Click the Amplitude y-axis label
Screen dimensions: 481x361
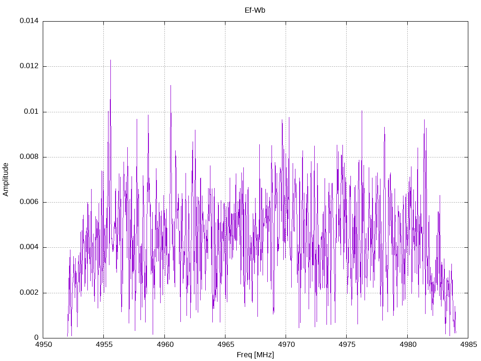[x=6, y=180]
